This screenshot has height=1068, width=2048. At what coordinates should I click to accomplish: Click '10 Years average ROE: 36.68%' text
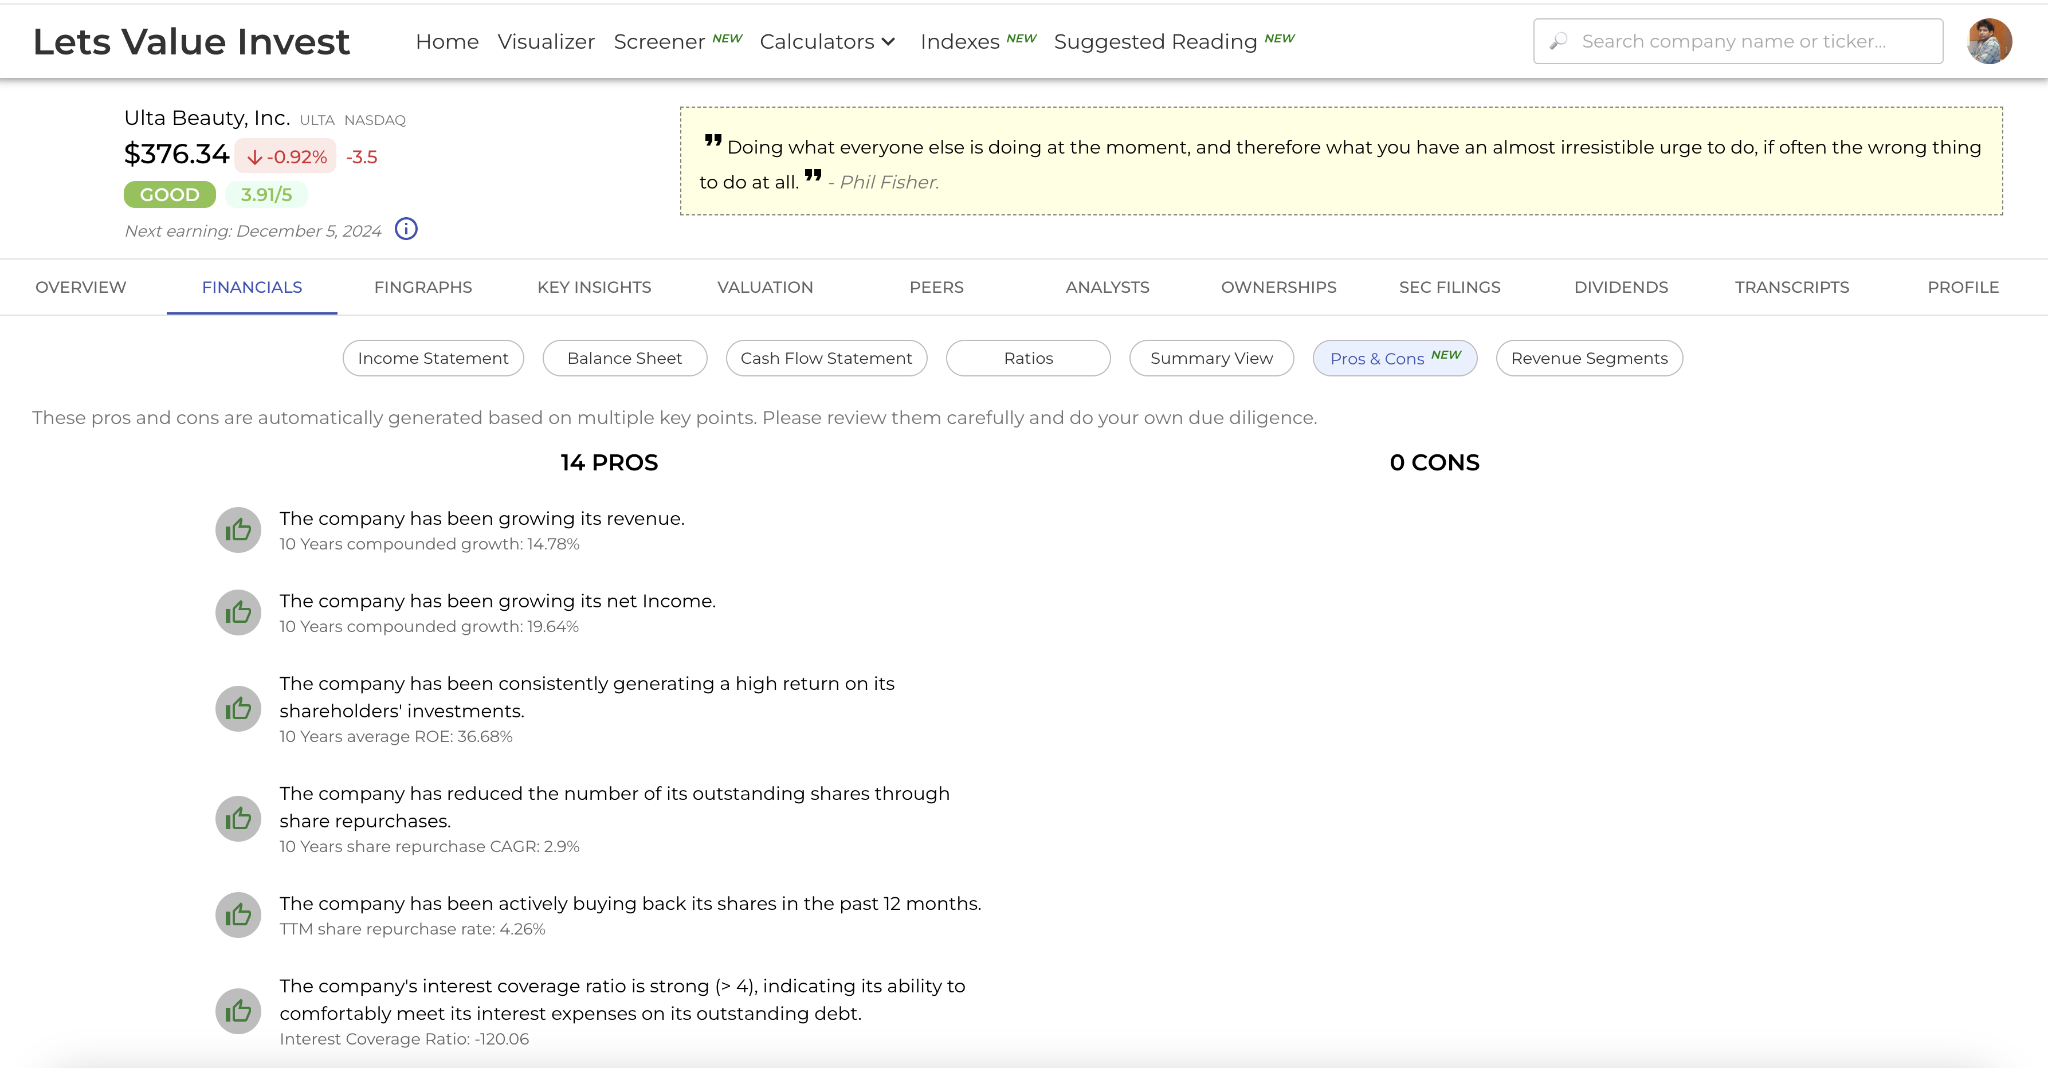point(396,736)
